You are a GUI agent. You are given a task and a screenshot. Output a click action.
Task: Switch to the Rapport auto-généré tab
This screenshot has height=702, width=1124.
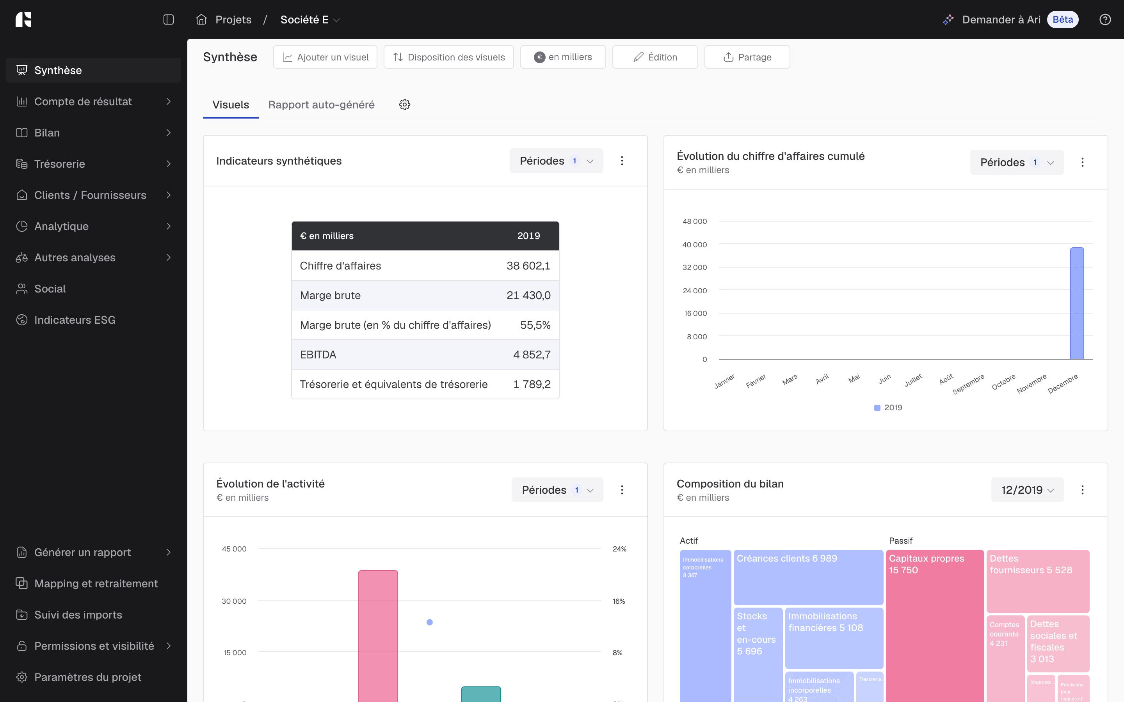[322, 105]
